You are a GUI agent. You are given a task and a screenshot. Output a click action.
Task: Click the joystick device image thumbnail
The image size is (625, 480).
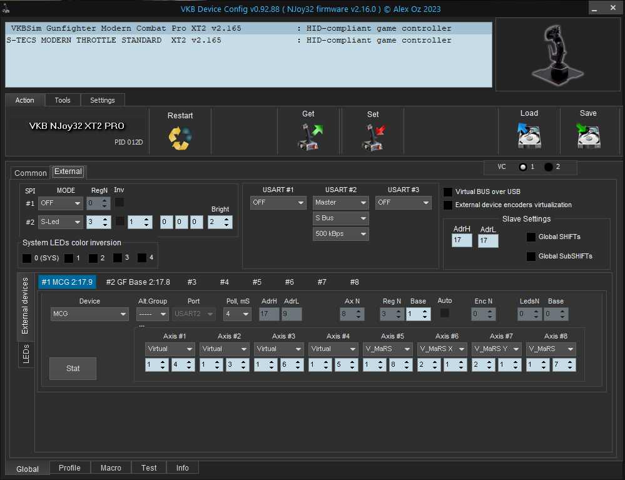coord(557,54)
